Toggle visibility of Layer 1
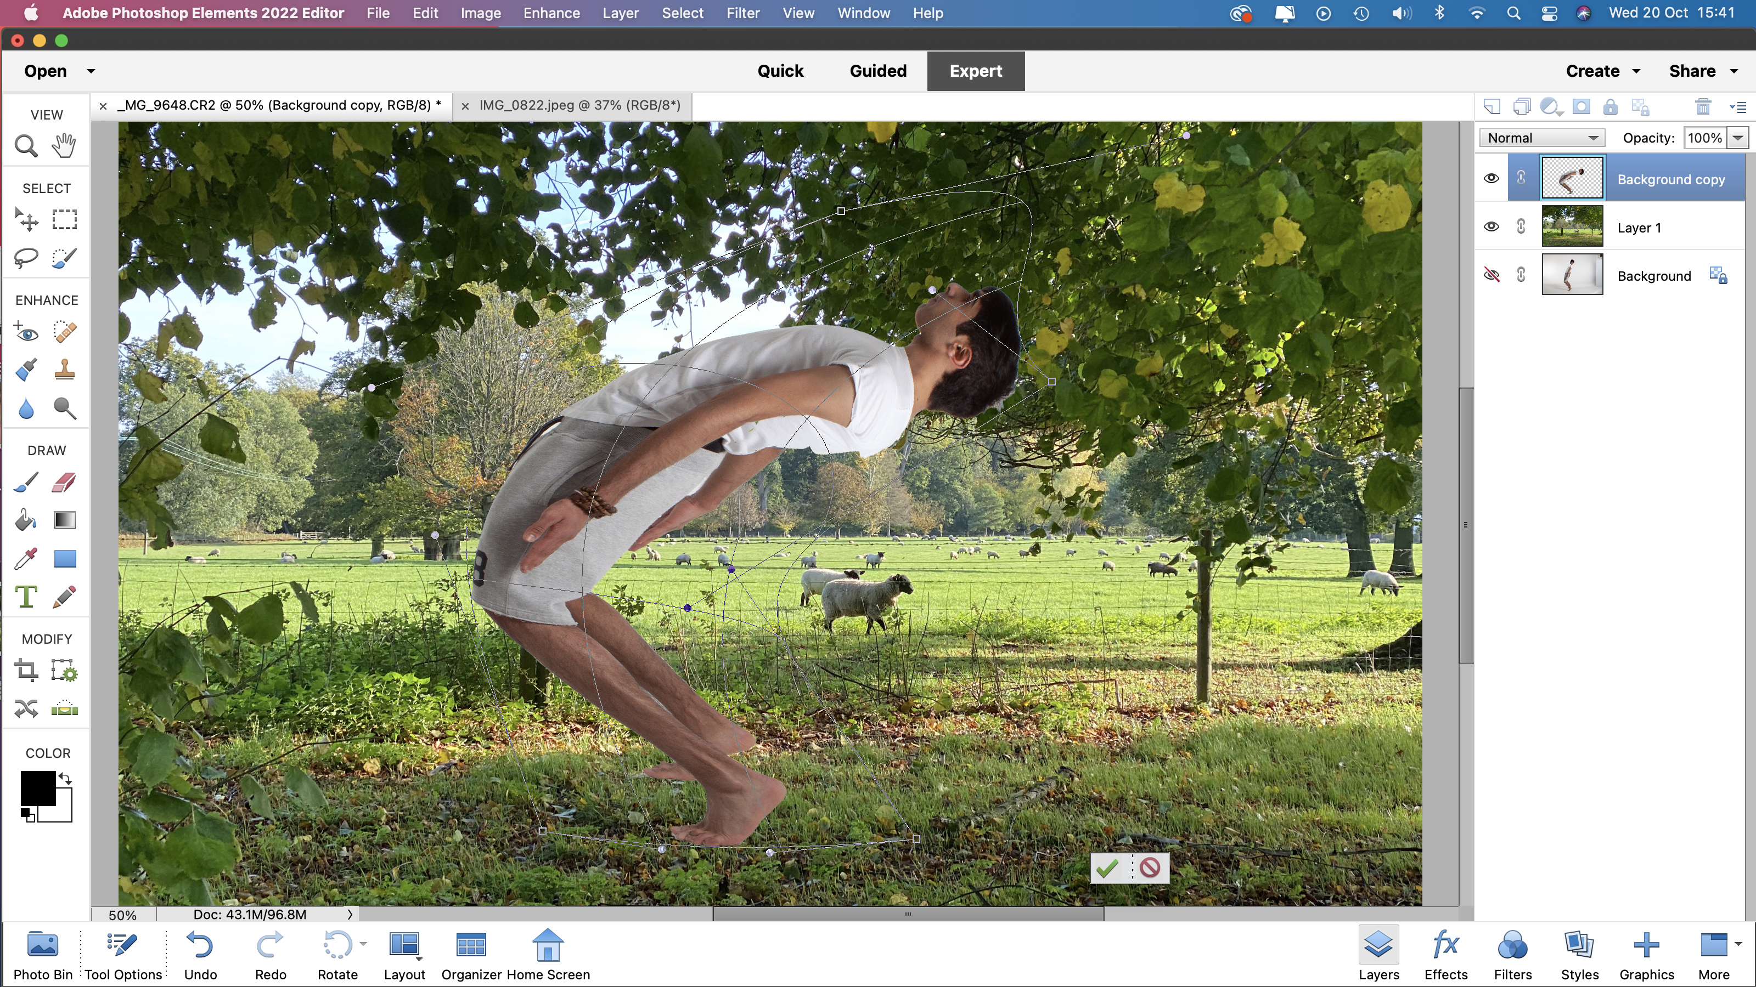1756x987 pixels. pos(1492,226)
